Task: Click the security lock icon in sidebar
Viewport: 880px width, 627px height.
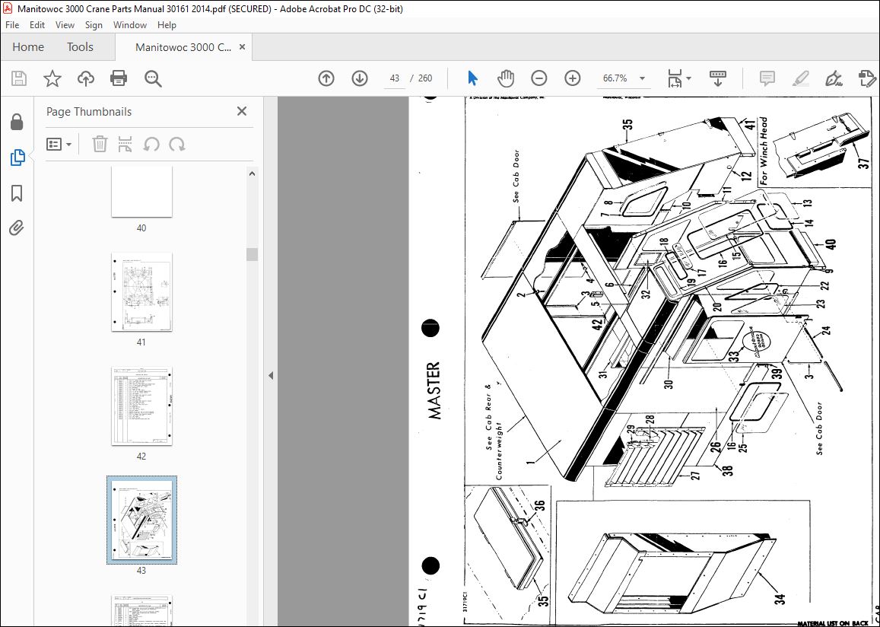Action: (x=17, y=121)
